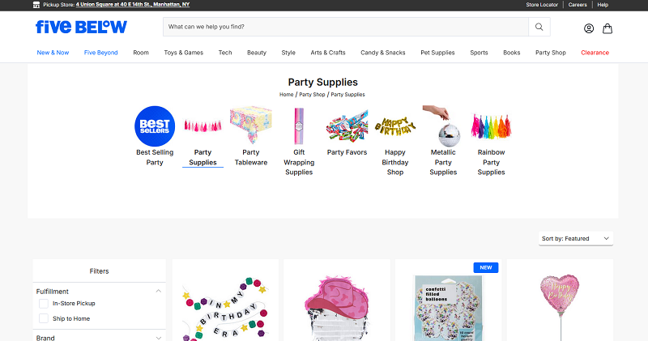
Task: Click the Best Selling Party label
Action: tap(155, 157)
